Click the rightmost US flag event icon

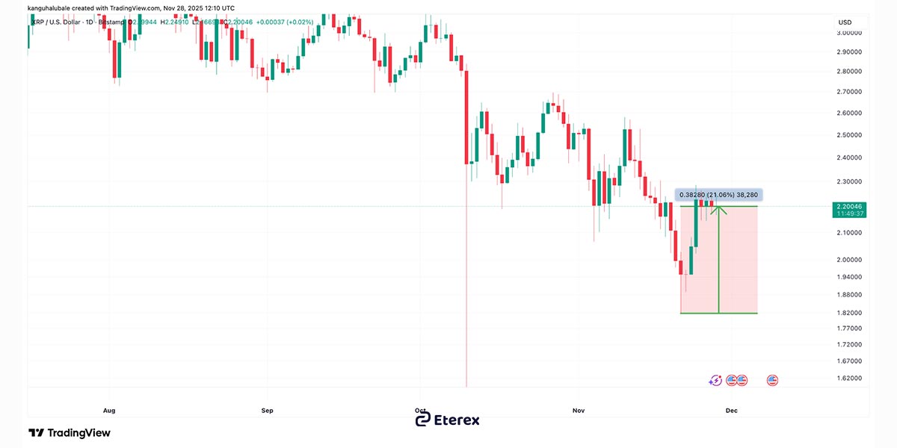[x=772, y=381]
